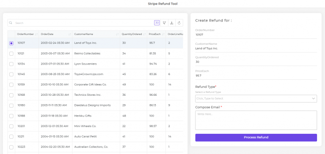Click the search magnifier icon
The image size is (325, 154).
tap(11, 23)
